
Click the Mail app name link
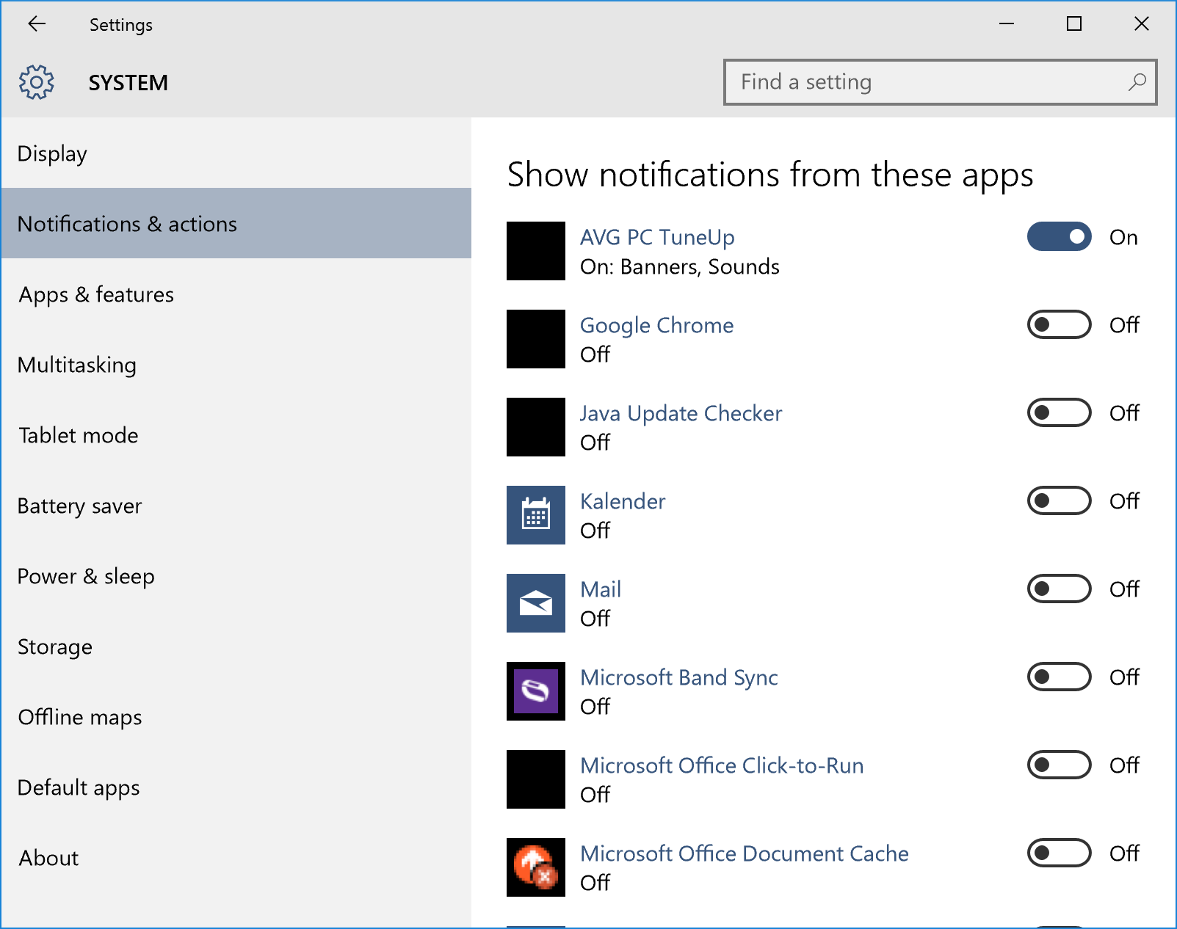[601, 589]
